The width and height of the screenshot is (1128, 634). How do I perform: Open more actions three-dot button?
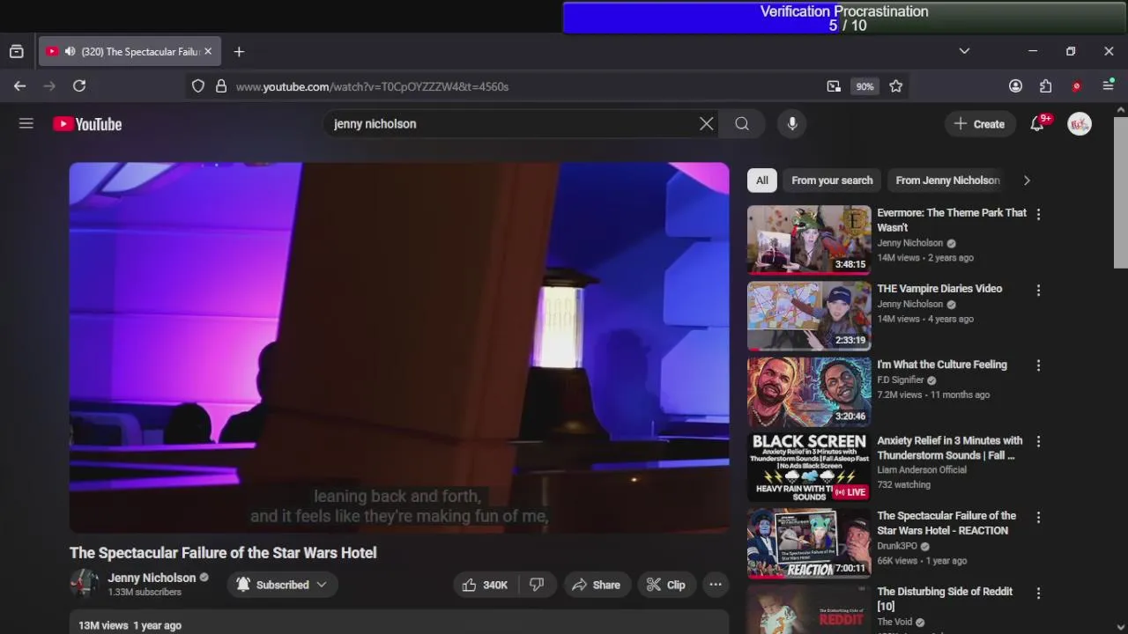point(716,585)
